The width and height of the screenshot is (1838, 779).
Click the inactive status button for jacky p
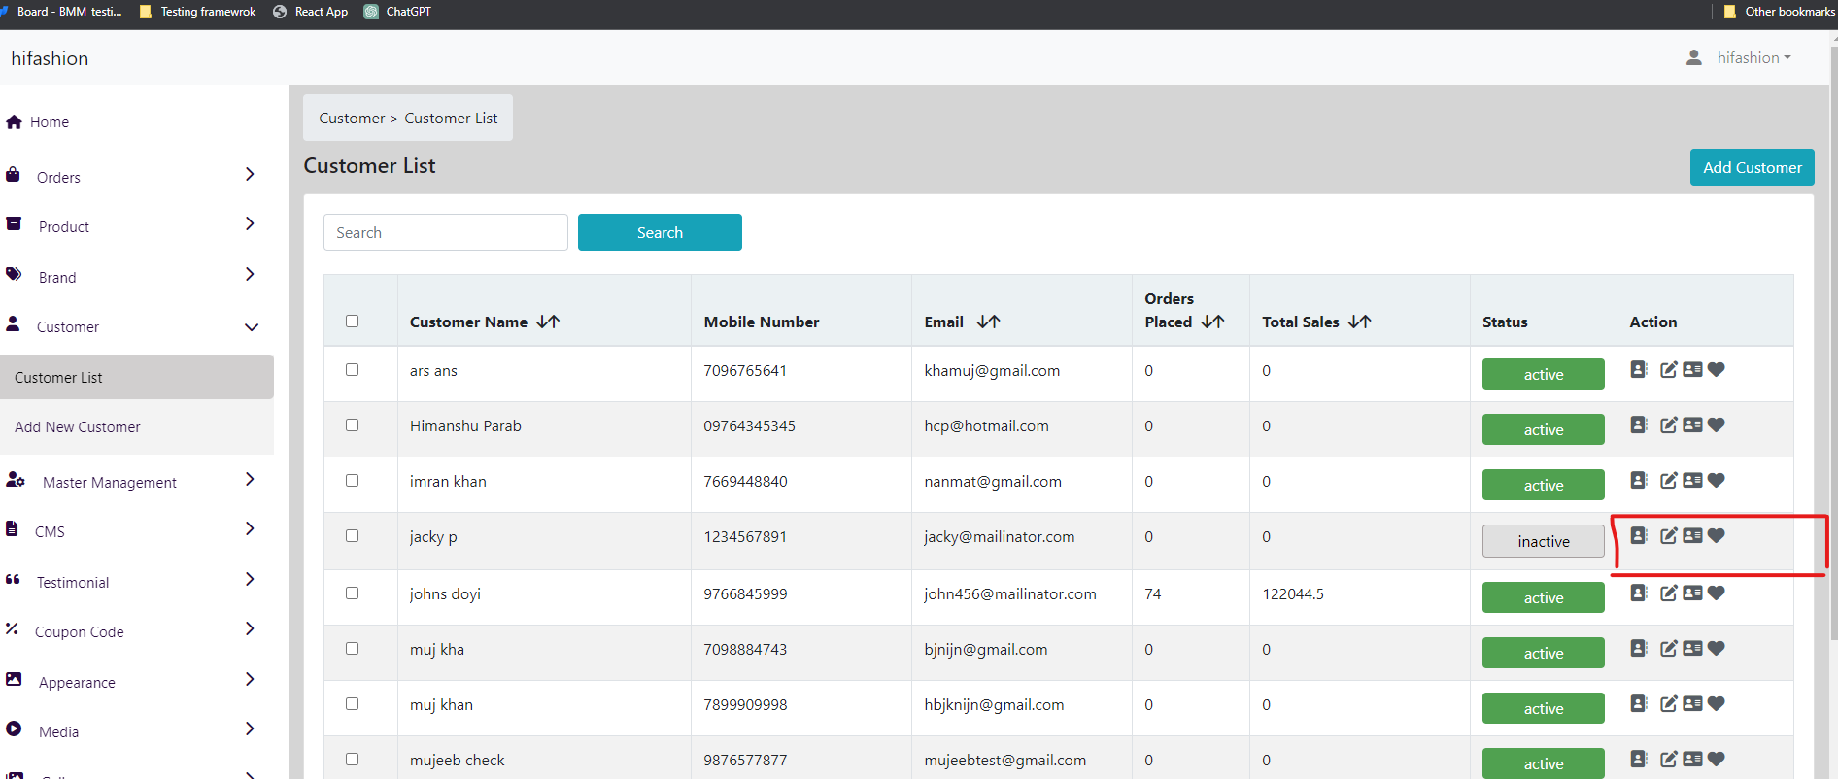click(1543, 541)
